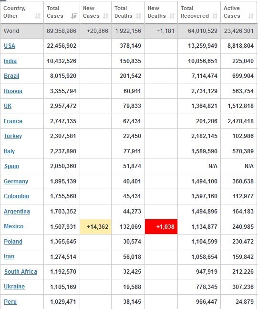Open the Germany country link
Viewport: 258px width, 309px height.
coord(16,181)
